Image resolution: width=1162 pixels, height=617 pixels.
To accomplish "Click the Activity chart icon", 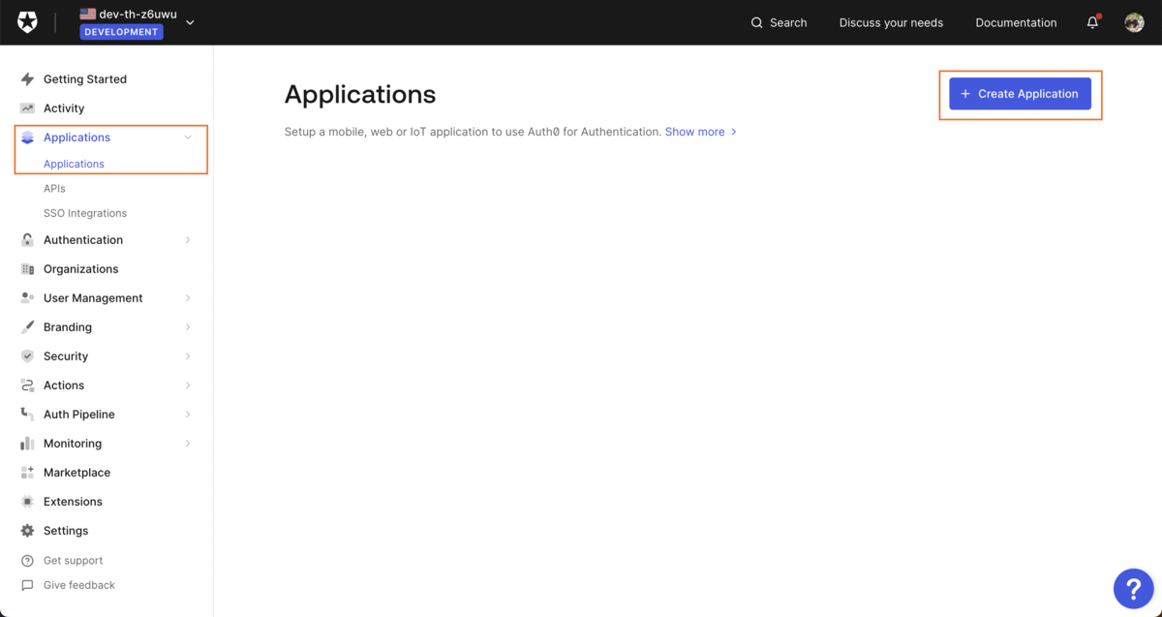I will pos(27,108).
